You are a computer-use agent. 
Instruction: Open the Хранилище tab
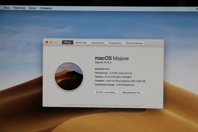[x=98, y=43]
